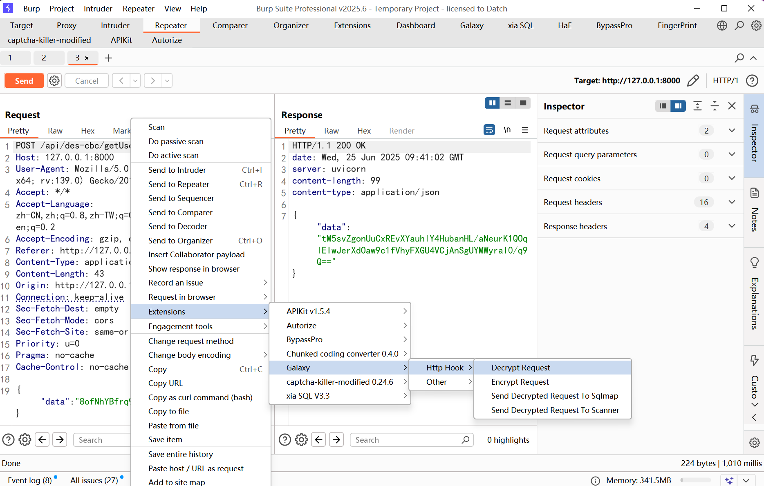The width and height of the screenshot is (764, 486).
Task: Open response search settings gear
Action: tap(302, 440)
